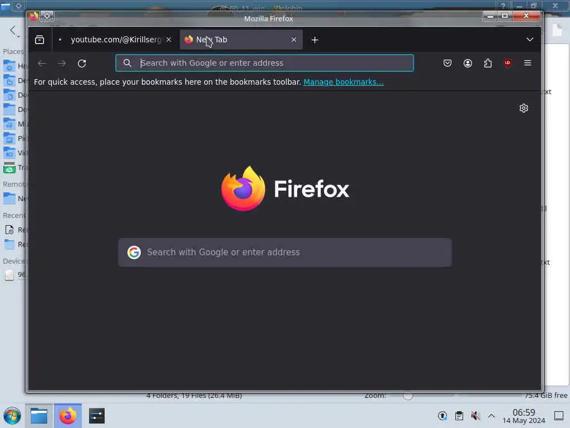Viewport: 570px width, 428px height.
Task: Close the youtube.com/@Kirillserg tab
Action: (x=169, y=40)
